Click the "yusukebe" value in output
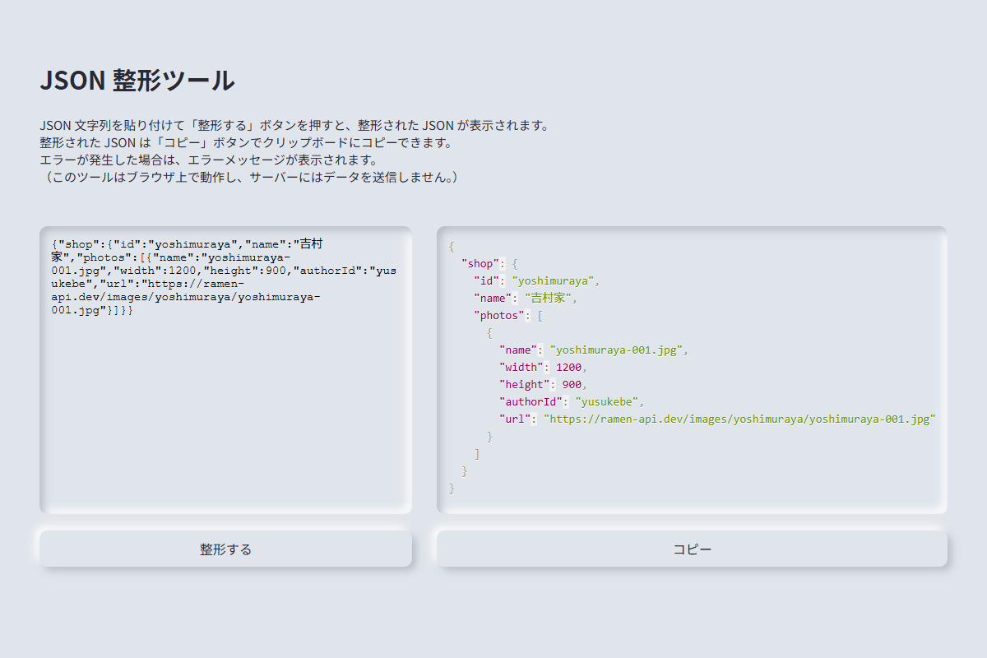 coord(607,401)
